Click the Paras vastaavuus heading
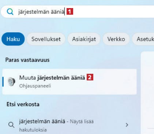 point(27,60)
